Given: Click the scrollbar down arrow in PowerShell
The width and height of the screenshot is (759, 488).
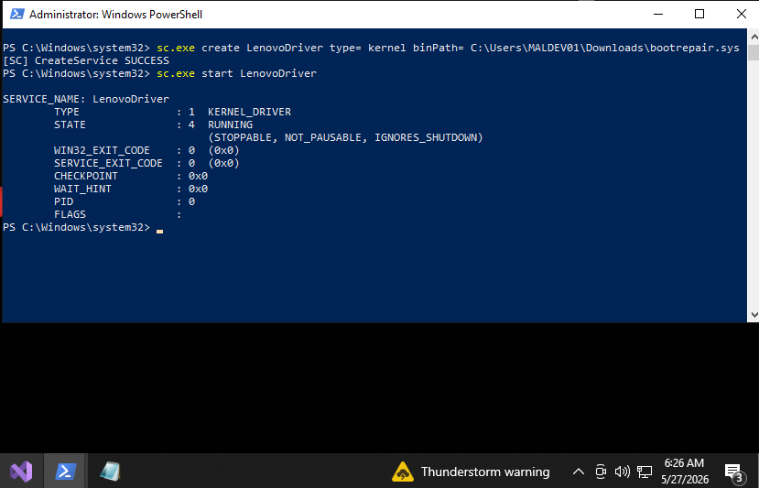Looking at the screenshot, I should click(754, 315).
